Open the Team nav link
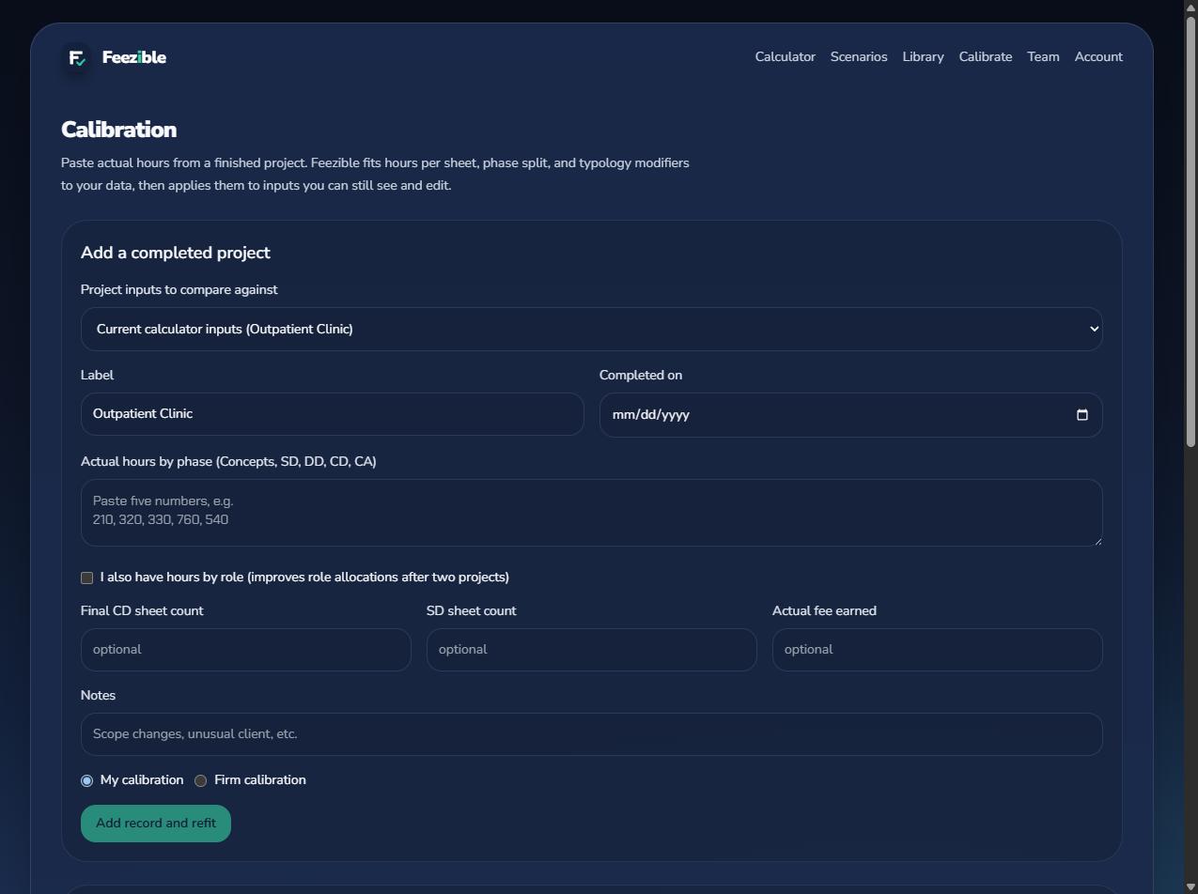This screenshot has width=1198, height=894. coord(1043,57)
